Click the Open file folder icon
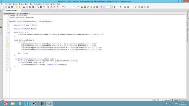 [6, 7]
